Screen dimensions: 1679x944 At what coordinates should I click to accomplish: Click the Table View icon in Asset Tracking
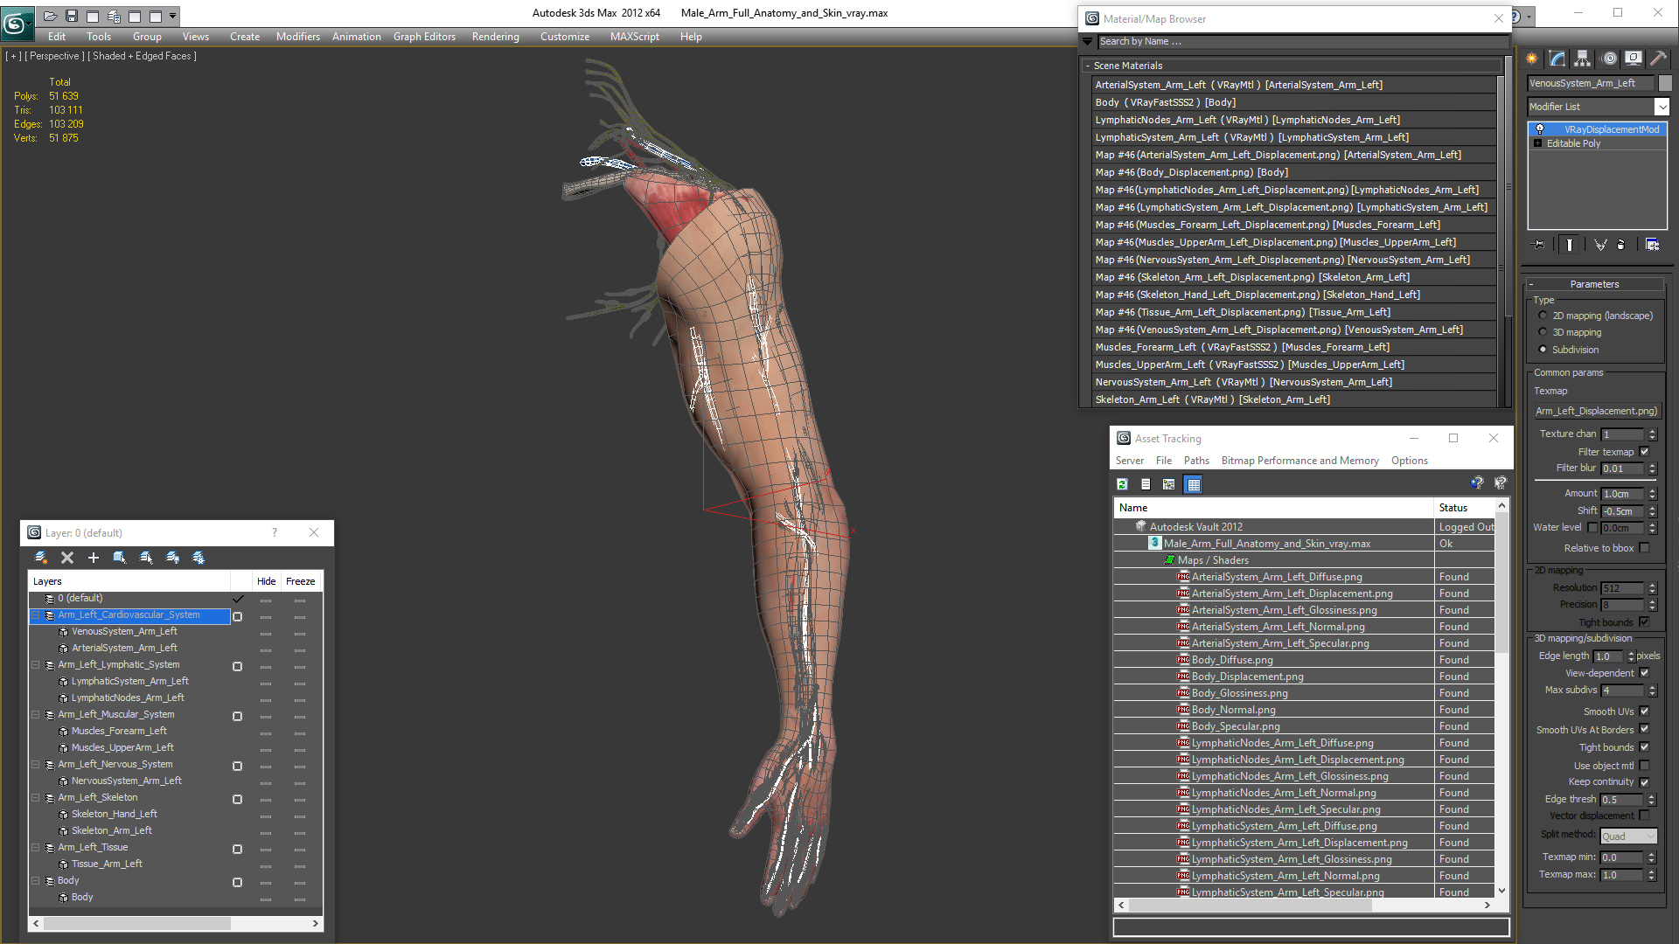[x=1194, y=484]
